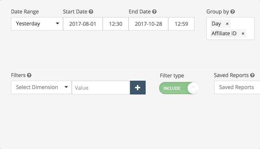Click the end time field 12:59

click(x=181, y=24)
